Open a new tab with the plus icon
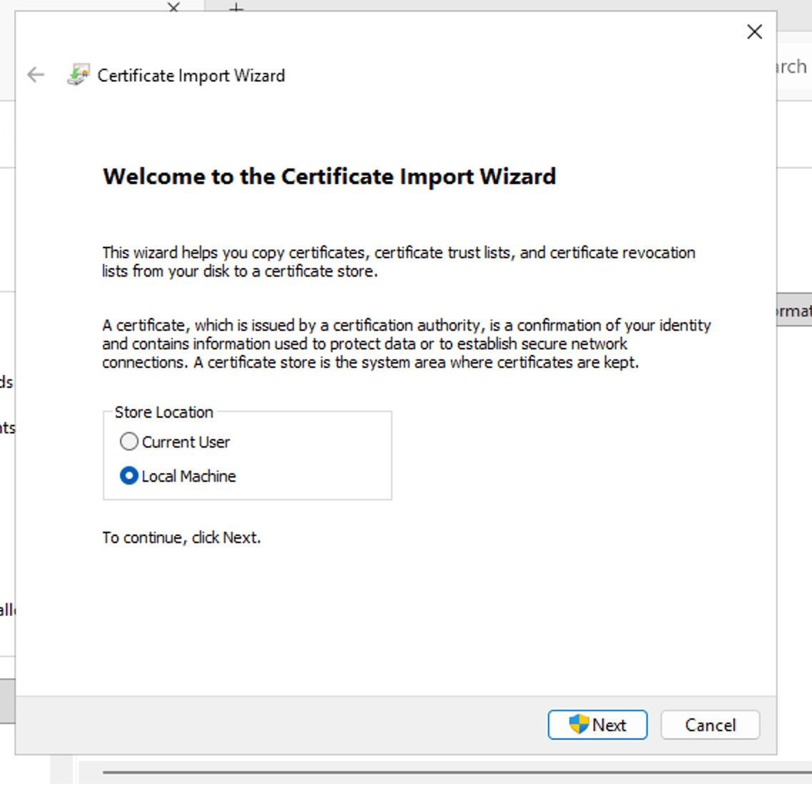This screenshot has height=787, width=812. tap(236, 7)
